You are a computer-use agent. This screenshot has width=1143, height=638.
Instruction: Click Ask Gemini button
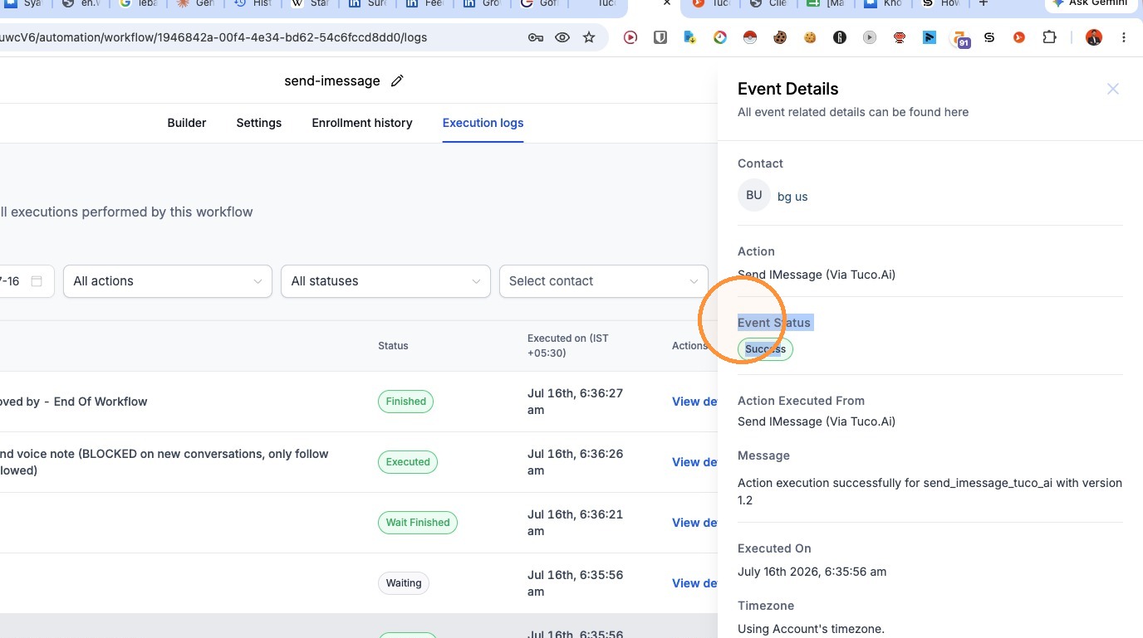click(1090, 4)
